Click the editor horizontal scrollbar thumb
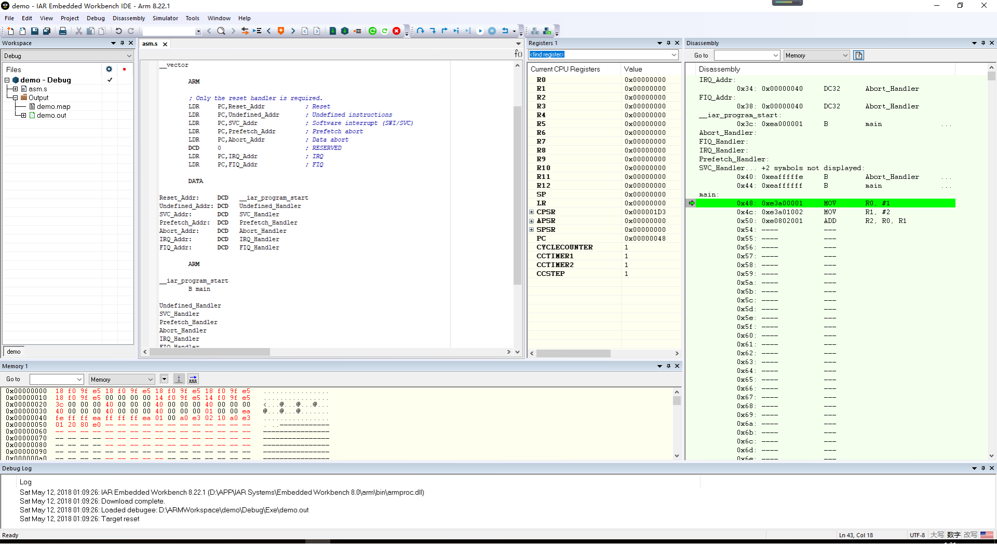The image size is (997, 544). 210,352
